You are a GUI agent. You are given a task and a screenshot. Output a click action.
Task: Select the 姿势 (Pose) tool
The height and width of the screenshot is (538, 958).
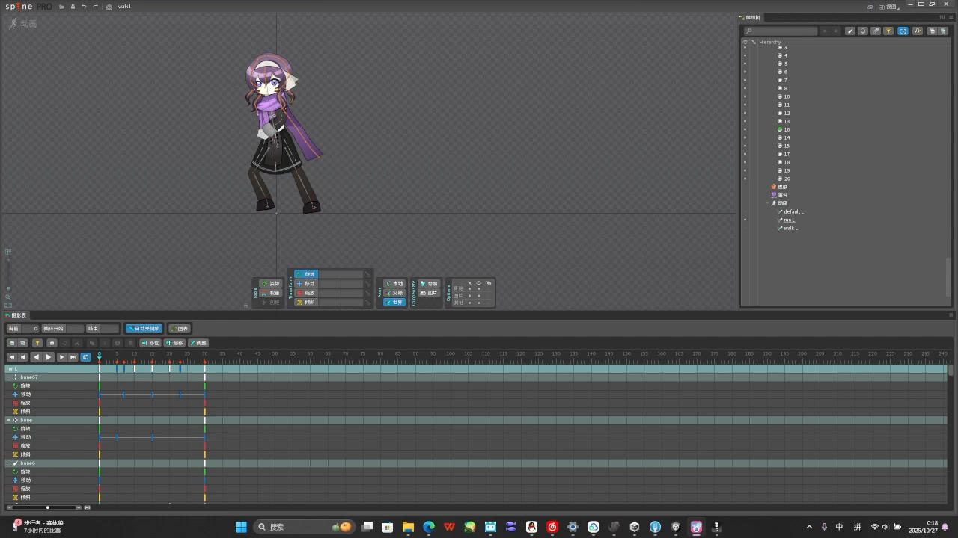point(270,284)
